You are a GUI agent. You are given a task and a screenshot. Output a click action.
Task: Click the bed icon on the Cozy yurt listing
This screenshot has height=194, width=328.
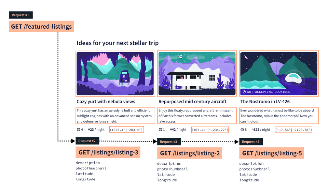pos(78,130)
